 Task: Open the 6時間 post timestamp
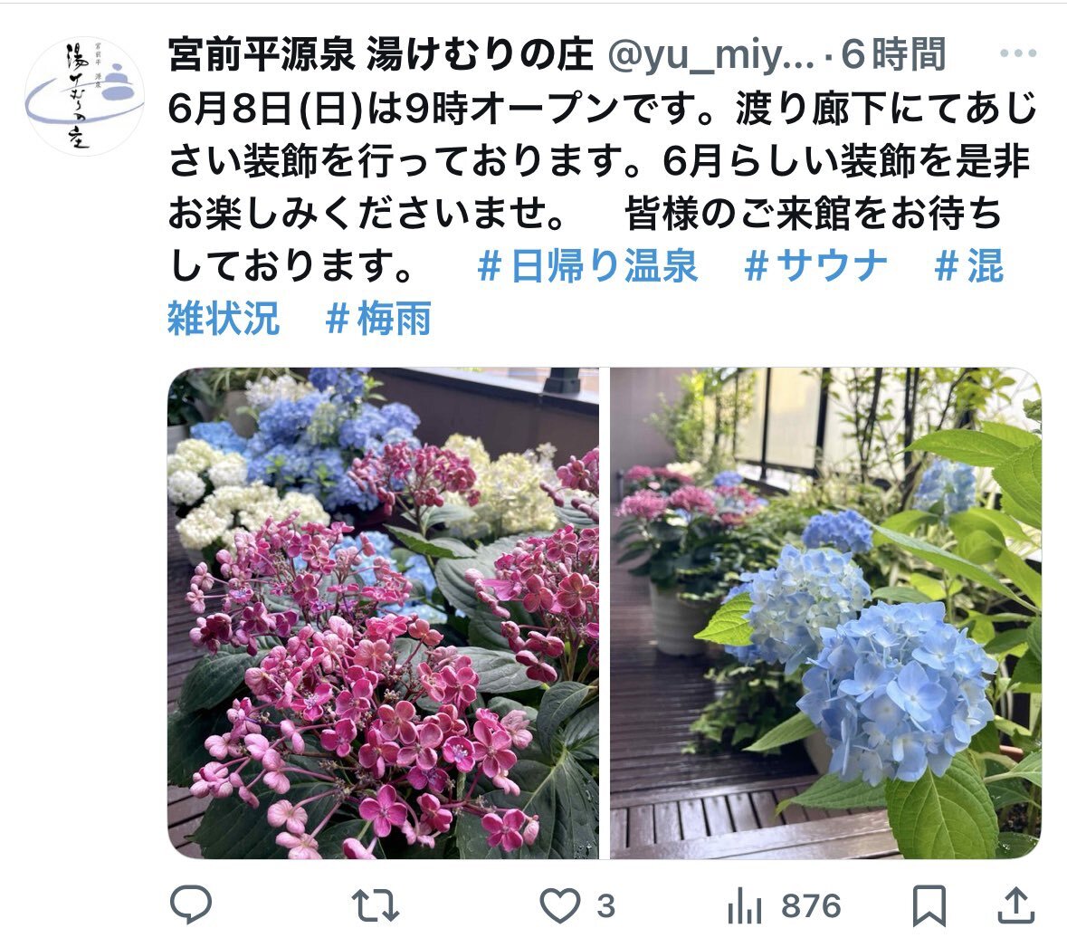tap(893, 54)
